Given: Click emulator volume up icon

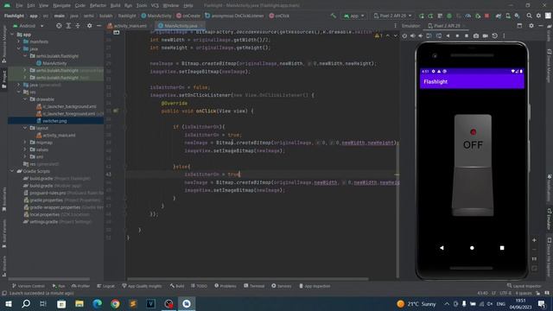Looking at the screenshot, I should (413, 35).
